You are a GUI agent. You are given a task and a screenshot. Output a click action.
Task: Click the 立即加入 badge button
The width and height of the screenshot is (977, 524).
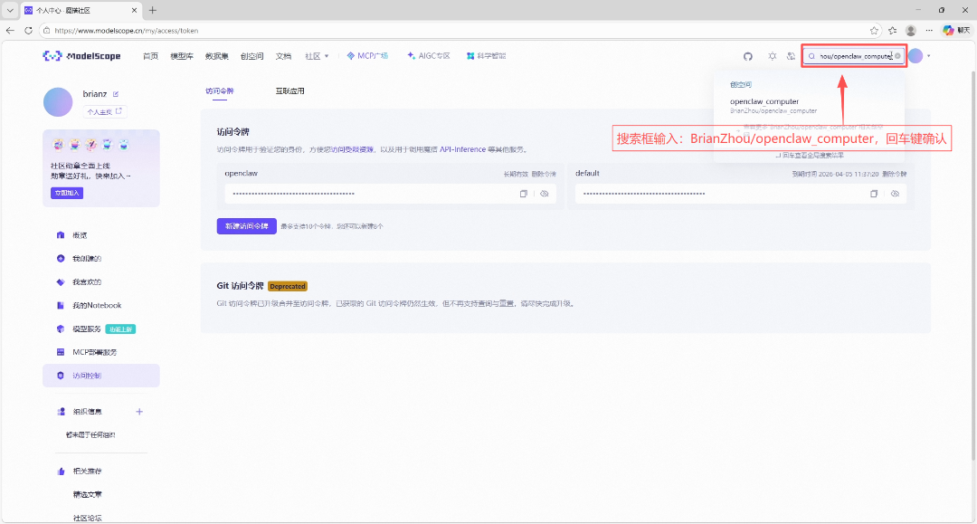point(67,193)
